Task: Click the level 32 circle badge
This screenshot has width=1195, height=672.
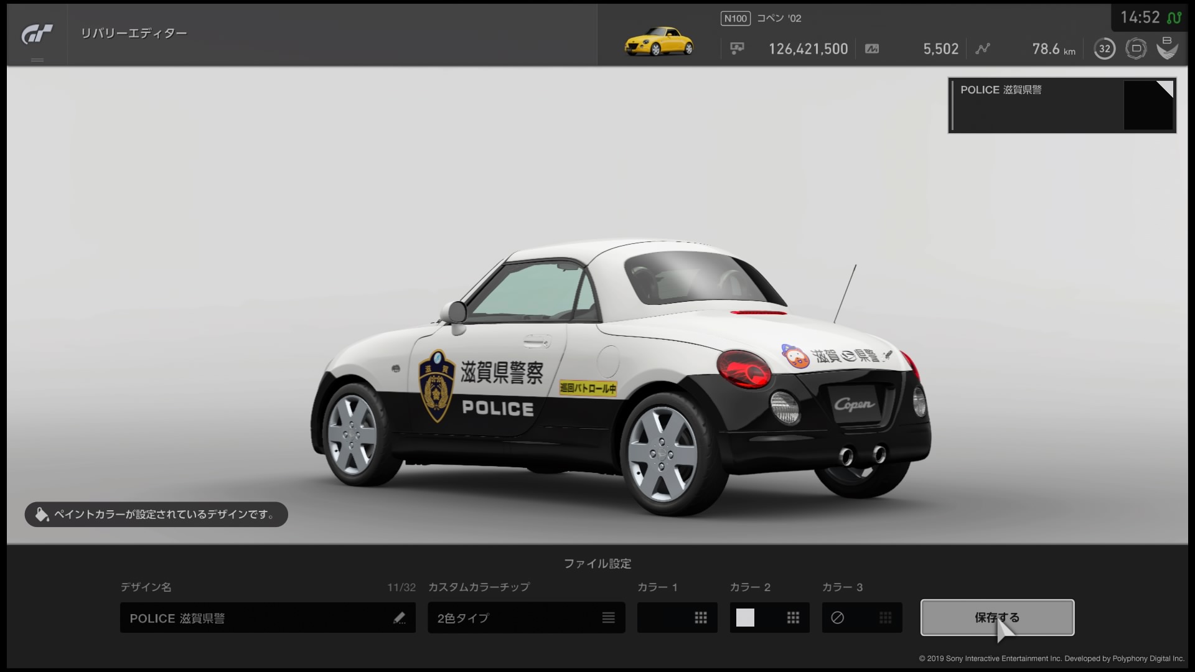Action: tap(1105, 49)
